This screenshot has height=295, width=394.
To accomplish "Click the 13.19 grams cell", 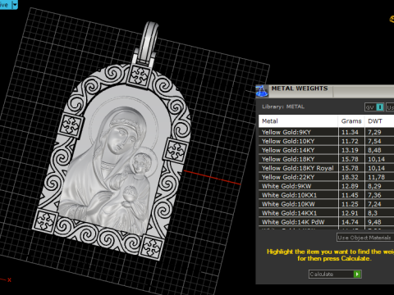I will click(x=351, y=150).
